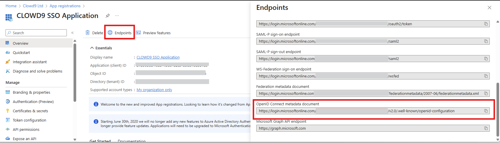Click the Expose an API cloud icon
Viewport: 500px width, 143px height.
pos(8,139)
